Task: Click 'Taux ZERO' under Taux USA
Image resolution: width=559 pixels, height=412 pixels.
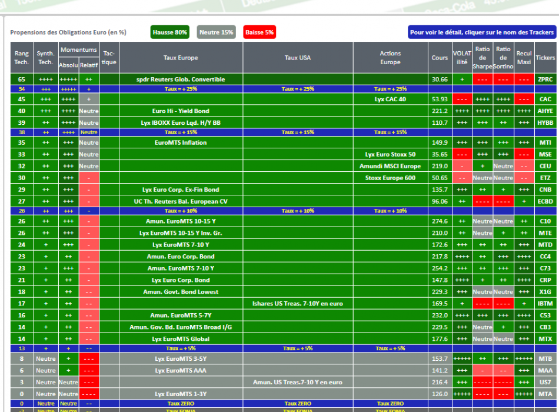Action: [297, 404]
